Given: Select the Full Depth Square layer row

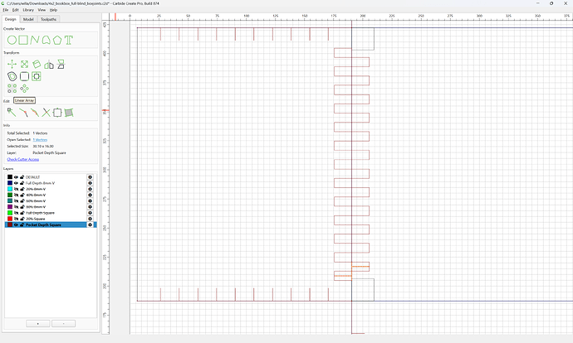Looking at the screenshot, I should click(x=51, y=213).
